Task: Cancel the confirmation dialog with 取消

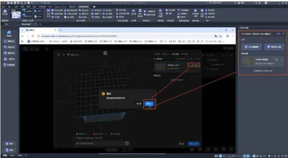Action: coord(139,104)
